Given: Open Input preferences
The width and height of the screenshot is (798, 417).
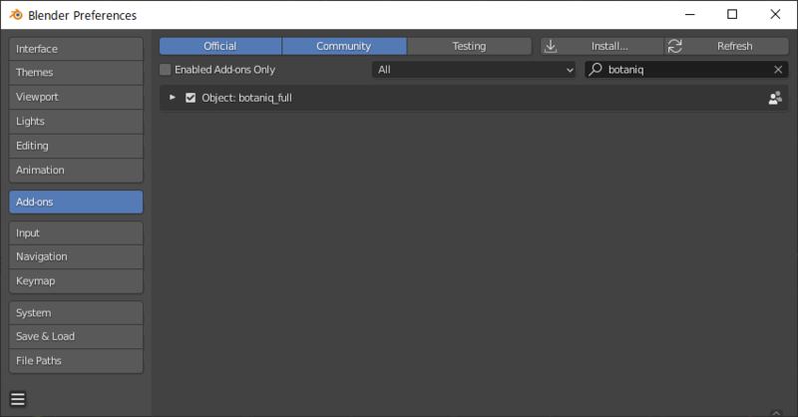Looking at the screenshot, I should pyautogui.click(x=76, y=233).
